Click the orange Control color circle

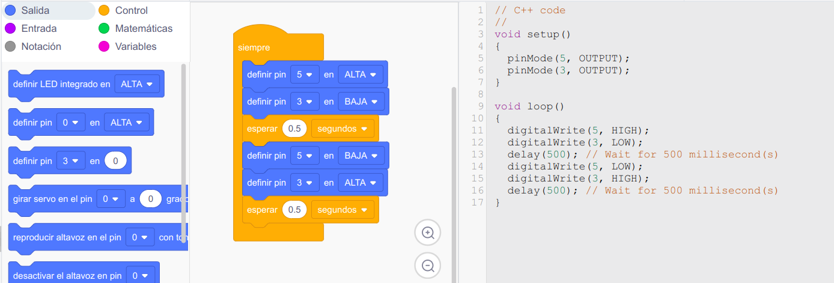coord(104,11)
